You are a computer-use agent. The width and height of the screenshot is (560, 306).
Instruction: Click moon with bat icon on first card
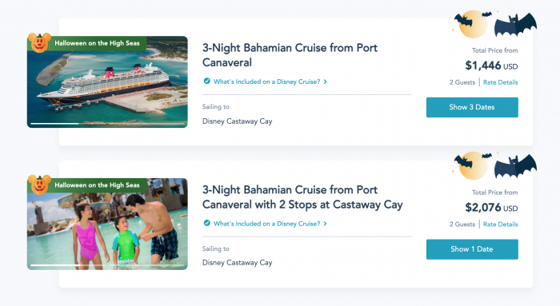(472, 24)
